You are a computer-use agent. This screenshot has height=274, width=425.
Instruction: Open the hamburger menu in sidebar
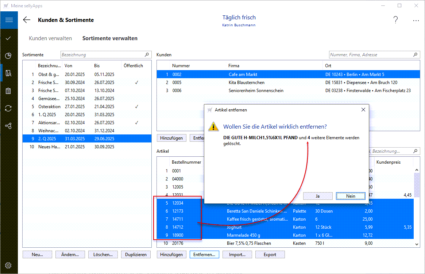pyautogui.click(x=9, y=20)
